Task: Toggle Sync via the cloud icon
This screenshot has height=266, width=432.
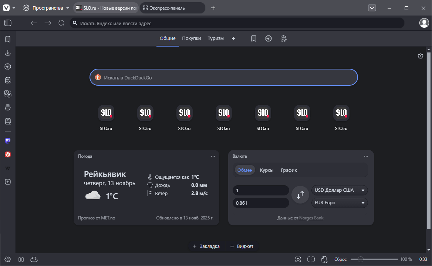Action: [34, 259]
